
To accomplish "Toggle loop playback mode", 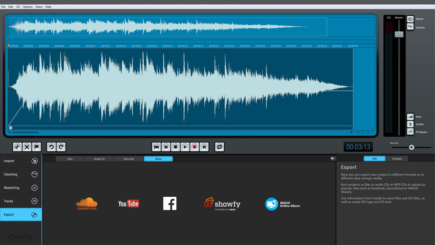I will tap(220, 147).
